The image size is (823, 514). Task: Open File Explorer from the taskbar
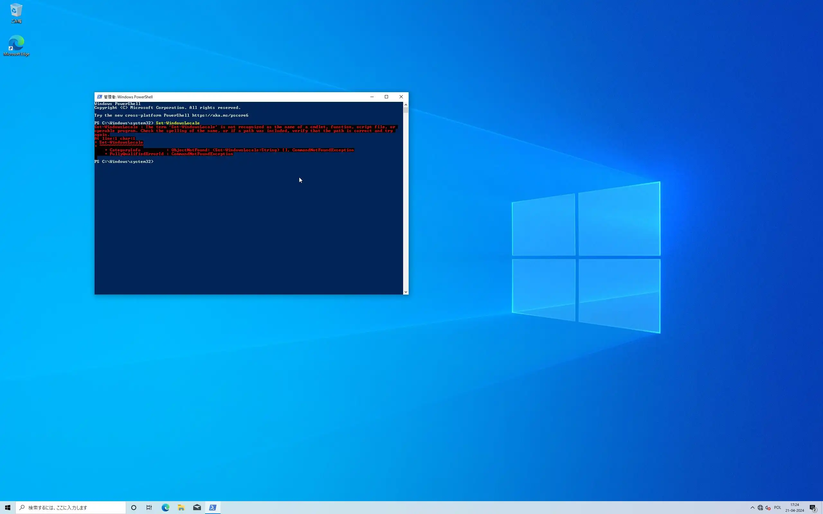(181, 508)
